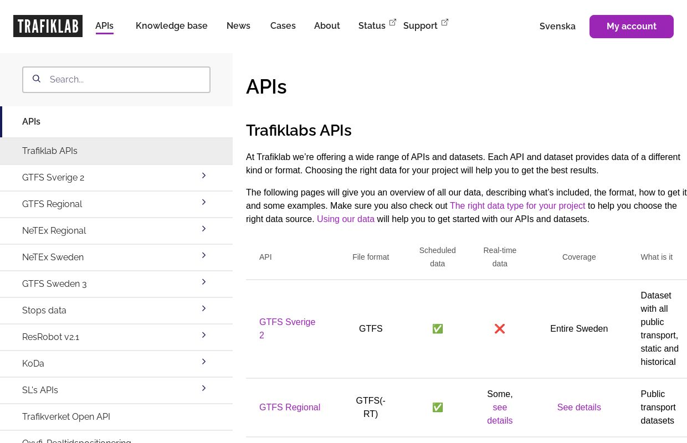This screenshot has width=687, height=443.
Task: Click the Trafiklab logo
Action: [48, 26]
